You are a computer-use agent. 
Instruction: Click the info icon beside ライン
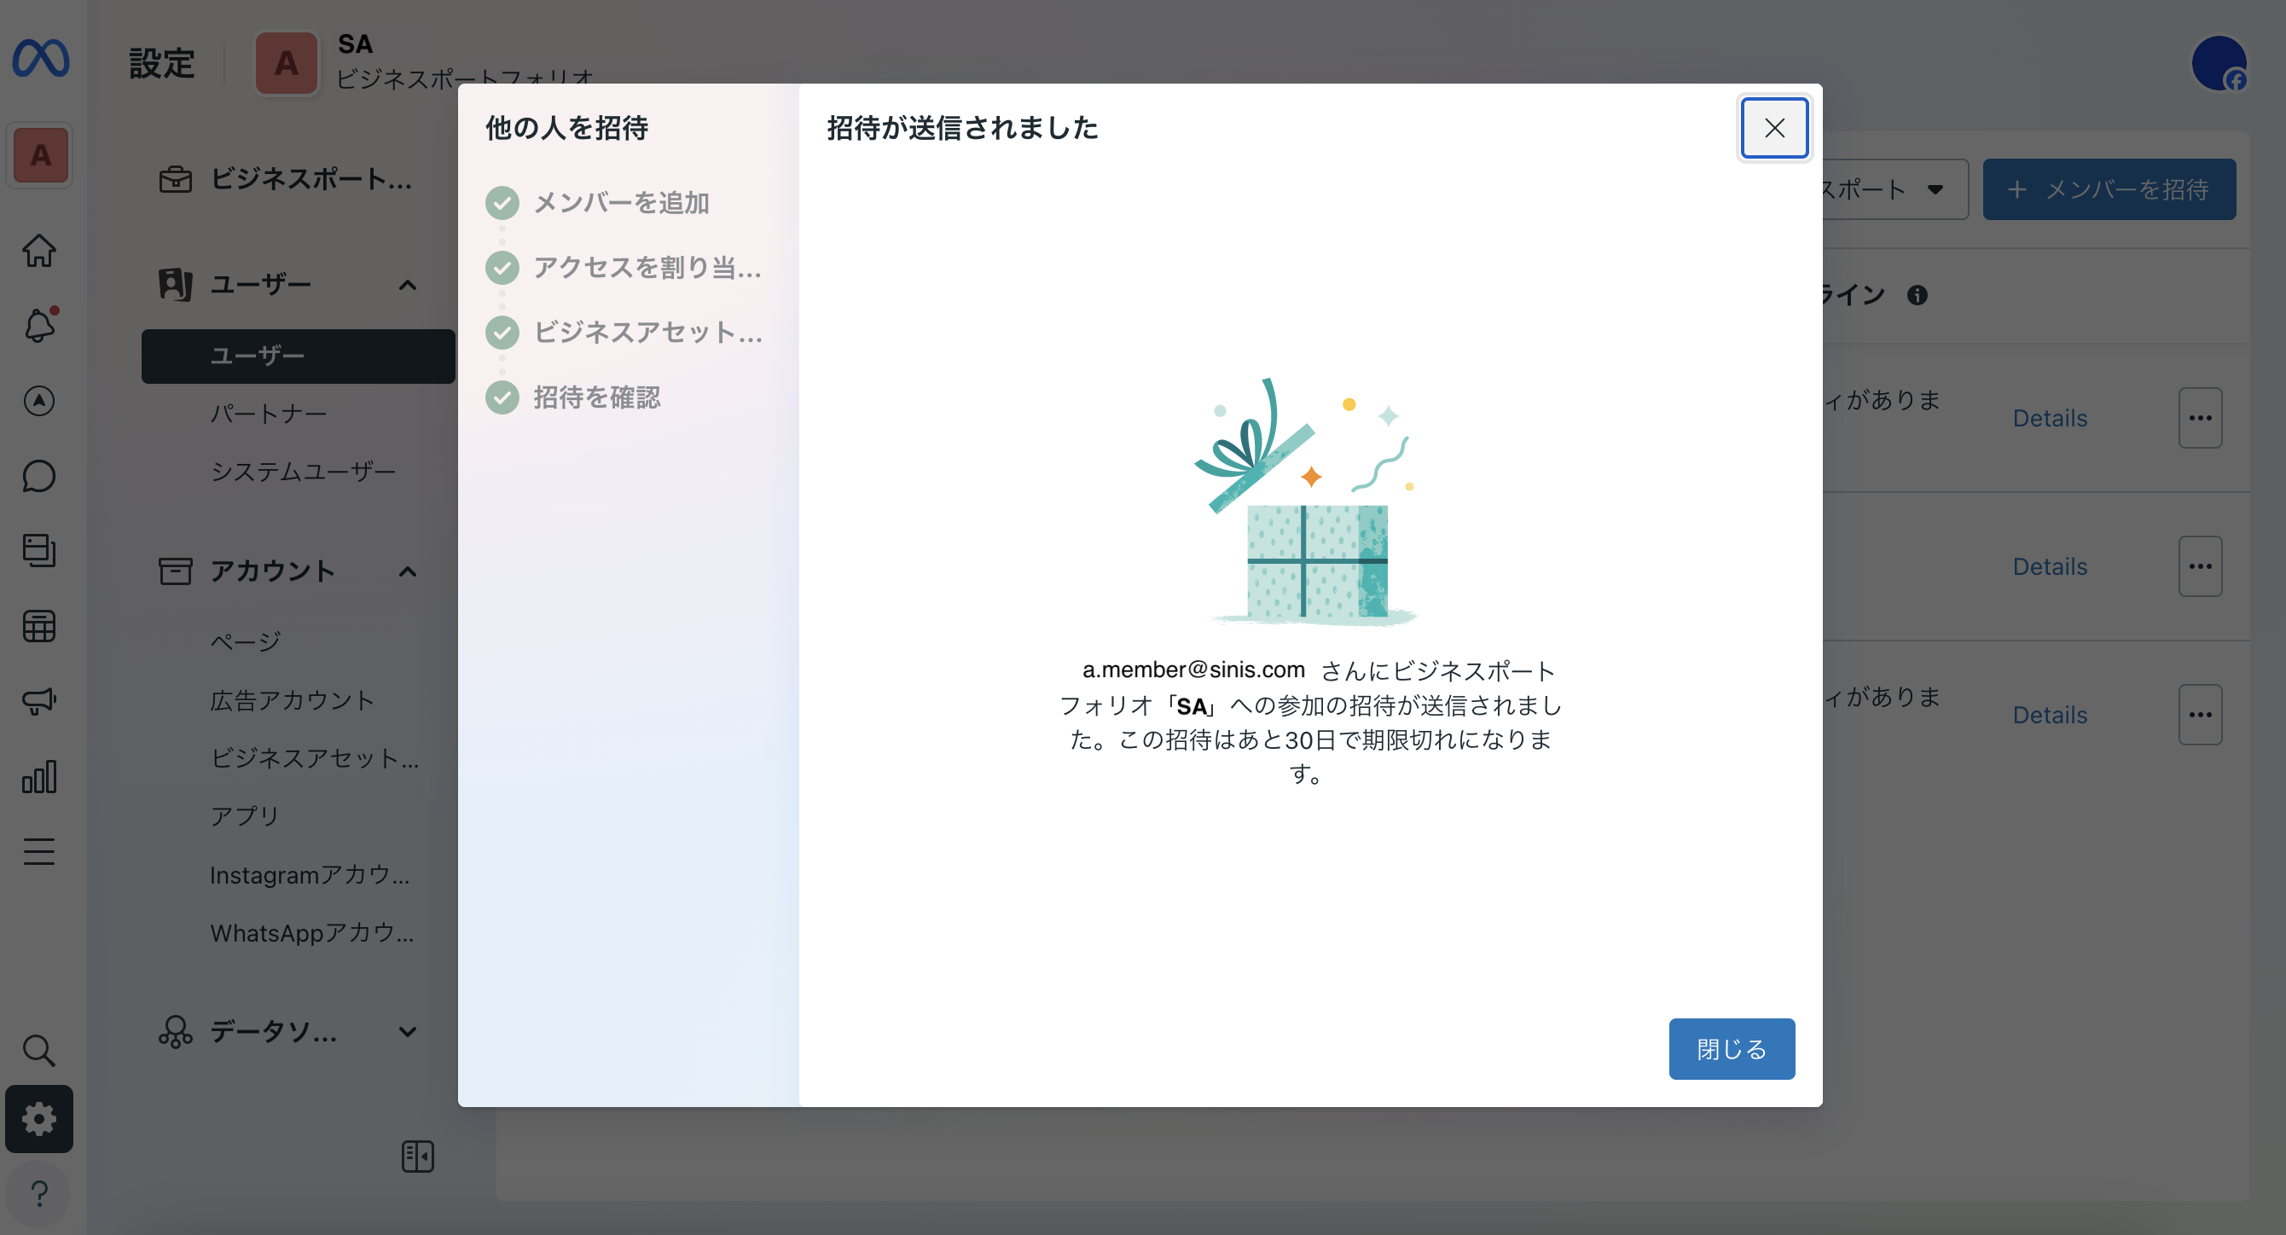tap(1918, 295)
